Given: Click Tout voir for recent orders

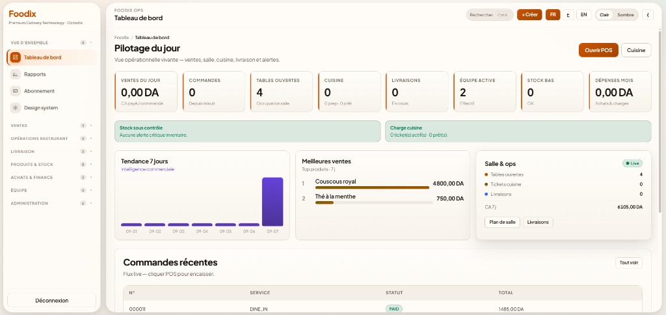Looking at the screenshot, I should [629, 263].
